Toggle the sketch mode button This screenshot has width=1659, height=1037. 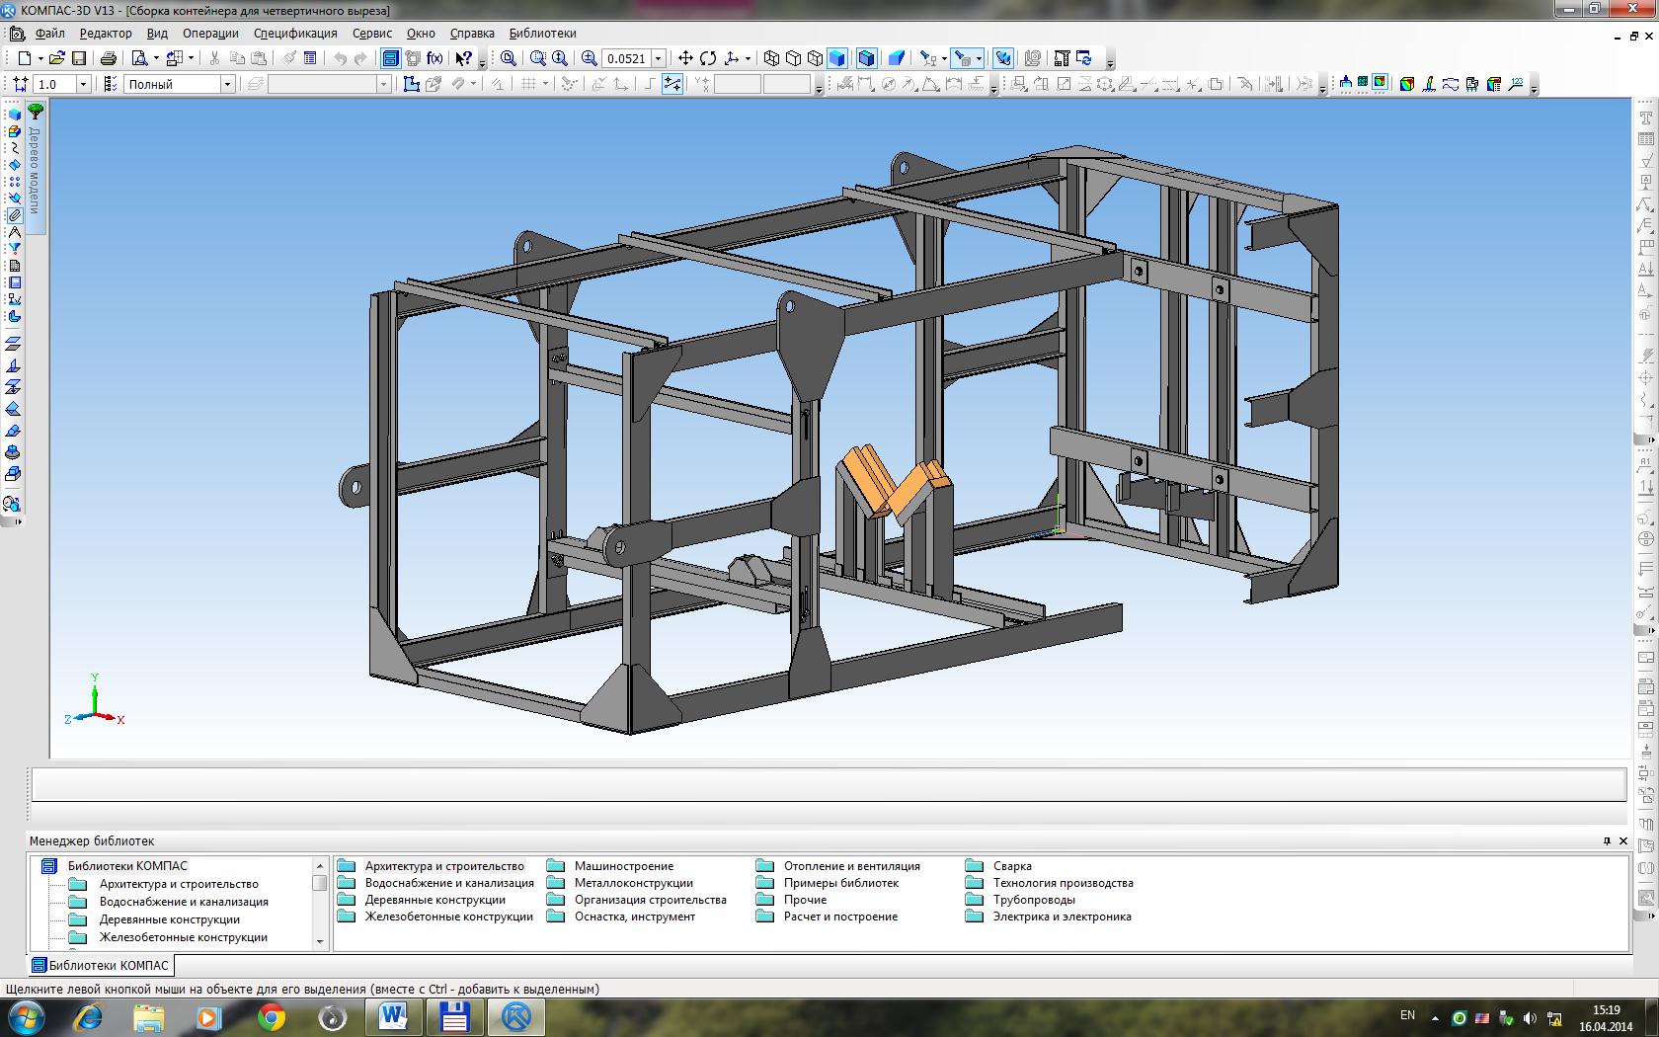(x=412, y=84)
